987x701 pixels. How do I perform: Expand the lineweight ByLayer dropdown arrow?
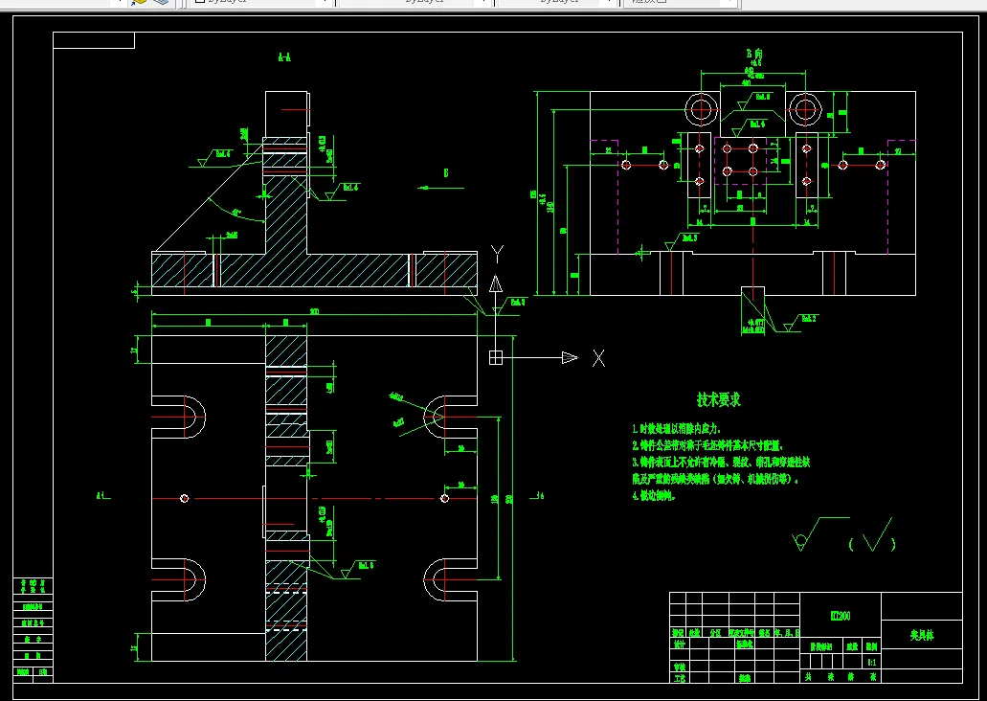coord(608,1)
